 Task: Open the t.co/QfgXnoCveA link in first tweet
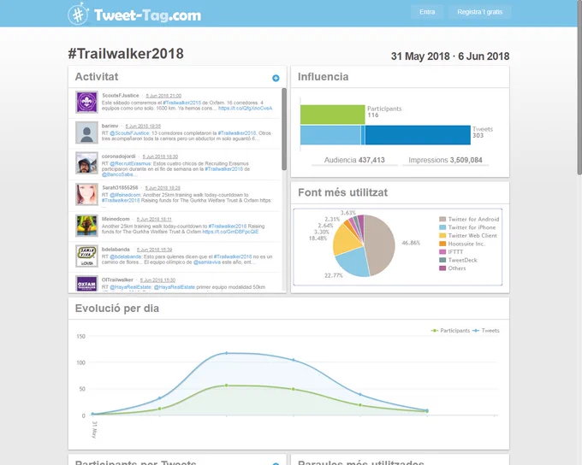[246, 109]
